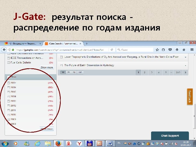Check the 2016 year filter
This screenshot has height=147, width=196.
point(8,87)
